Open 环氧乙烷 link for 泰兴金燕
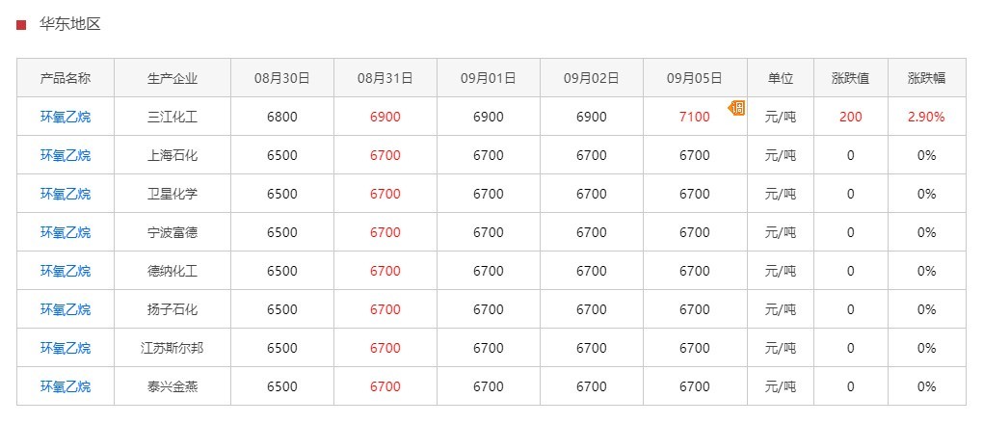The height and width of the screenshot is (424, 983). coord(66,387)
